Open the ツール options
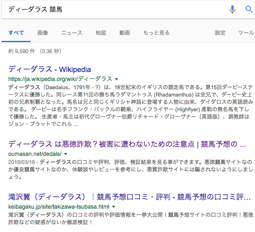The image size is (255, 232). [x=246, y=33]
